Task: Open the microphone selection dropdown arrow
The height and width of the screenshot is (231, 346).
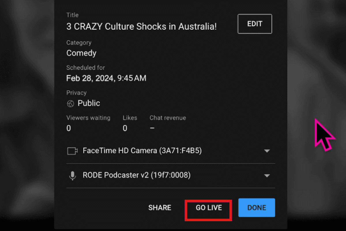Action: pos(267,175)
